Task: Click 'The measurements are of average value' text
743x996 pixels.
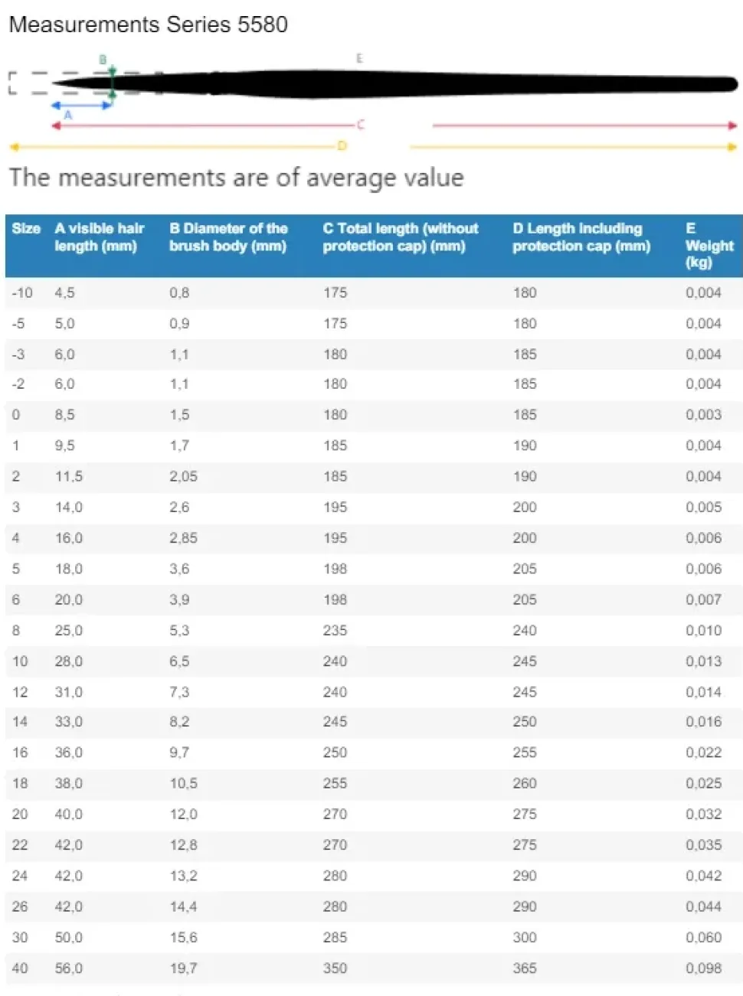Action: [237, 178]
